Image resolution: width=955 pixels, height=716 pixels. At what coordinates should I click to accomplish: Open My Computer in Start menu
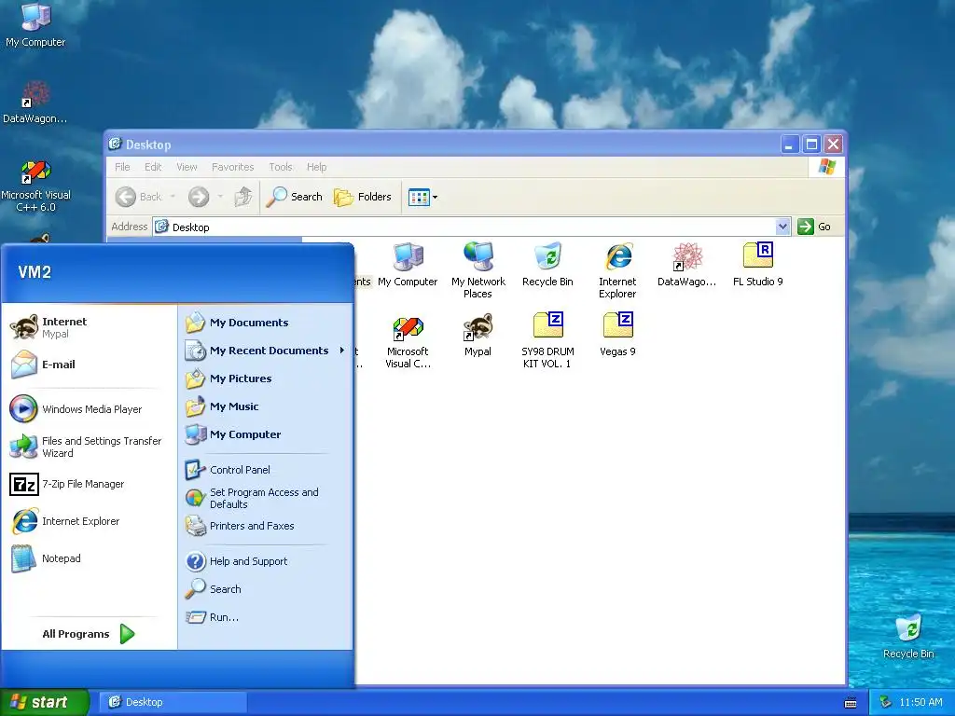[266, 434]
